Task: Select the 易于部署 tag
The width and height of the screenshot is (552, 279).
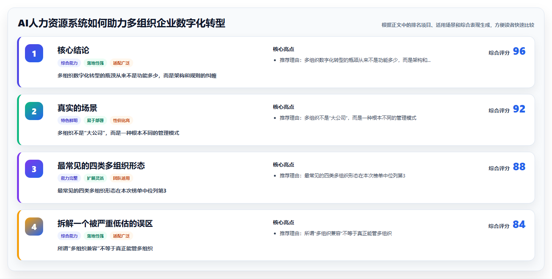Action: [95, 121]
